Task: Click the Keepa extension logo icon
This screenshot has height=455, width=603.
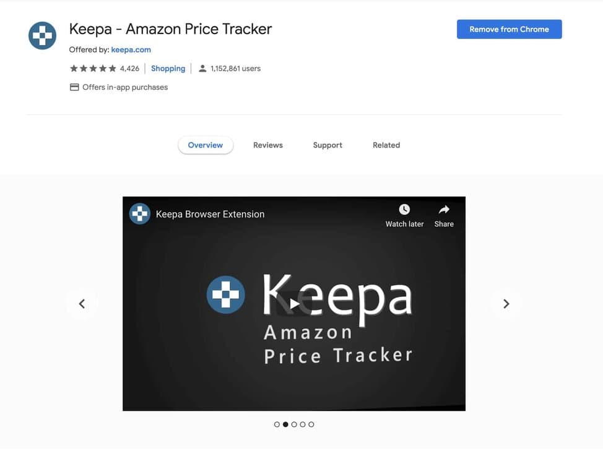Action: click(x=42, y=35)
